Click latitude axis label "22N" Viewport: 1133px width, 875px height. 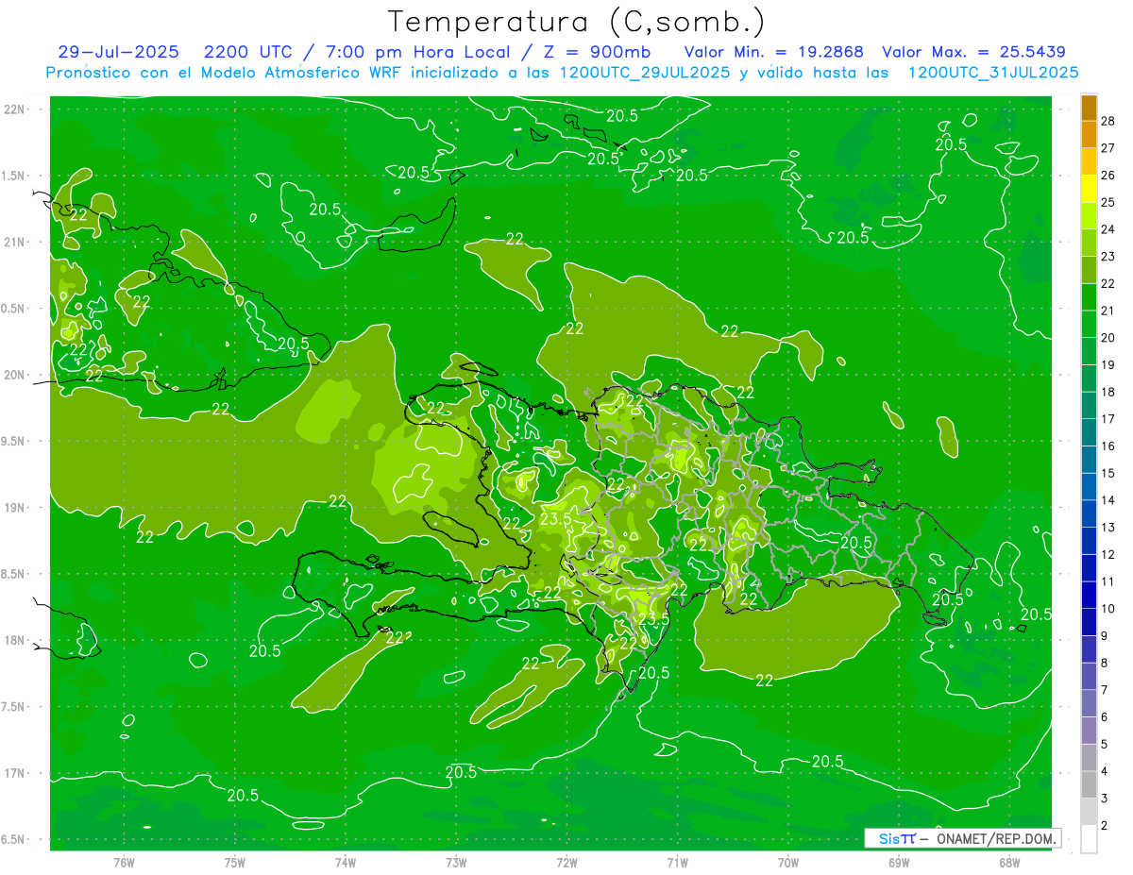tap(15, 109)
